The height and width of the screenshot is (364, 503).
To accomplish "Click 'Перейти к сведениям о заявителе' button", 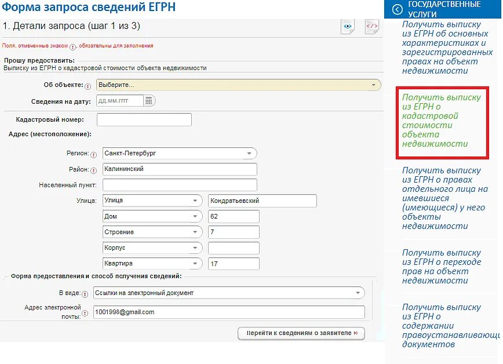I will (x=301, y=333).
